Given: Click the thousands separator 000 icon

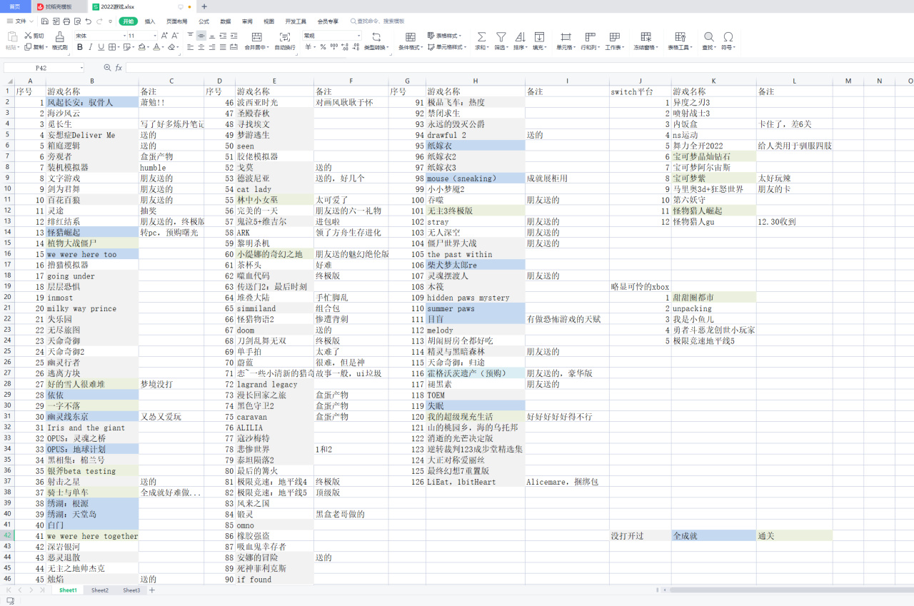Looking at the screenshot, I should point(333,47).
